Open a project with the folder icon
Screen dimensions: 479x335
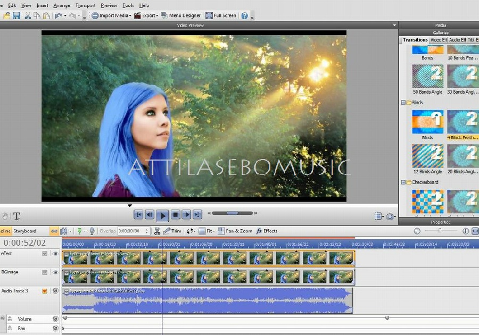click(x=7, y=15)
